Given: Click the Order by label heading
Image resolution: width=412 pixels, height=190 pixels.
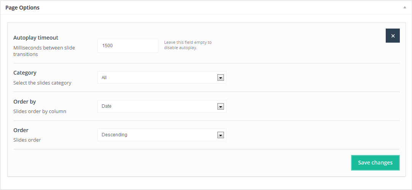Looking at the screenshot, I should pos(24,102).
